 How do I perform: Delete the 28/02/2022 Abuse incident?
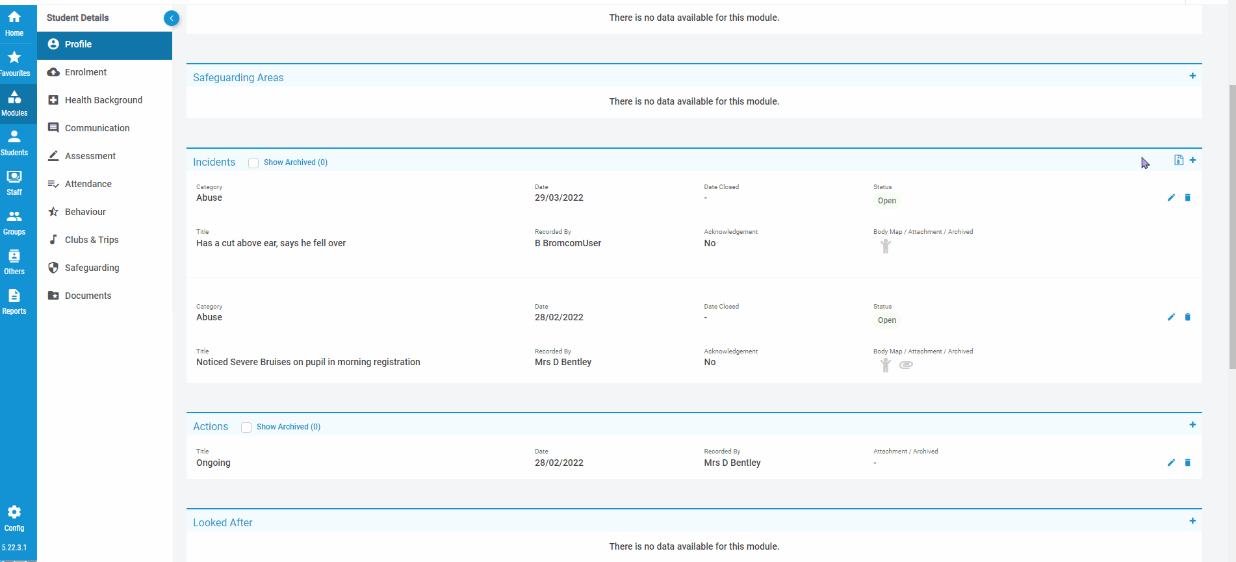(x=1187, y=317)
